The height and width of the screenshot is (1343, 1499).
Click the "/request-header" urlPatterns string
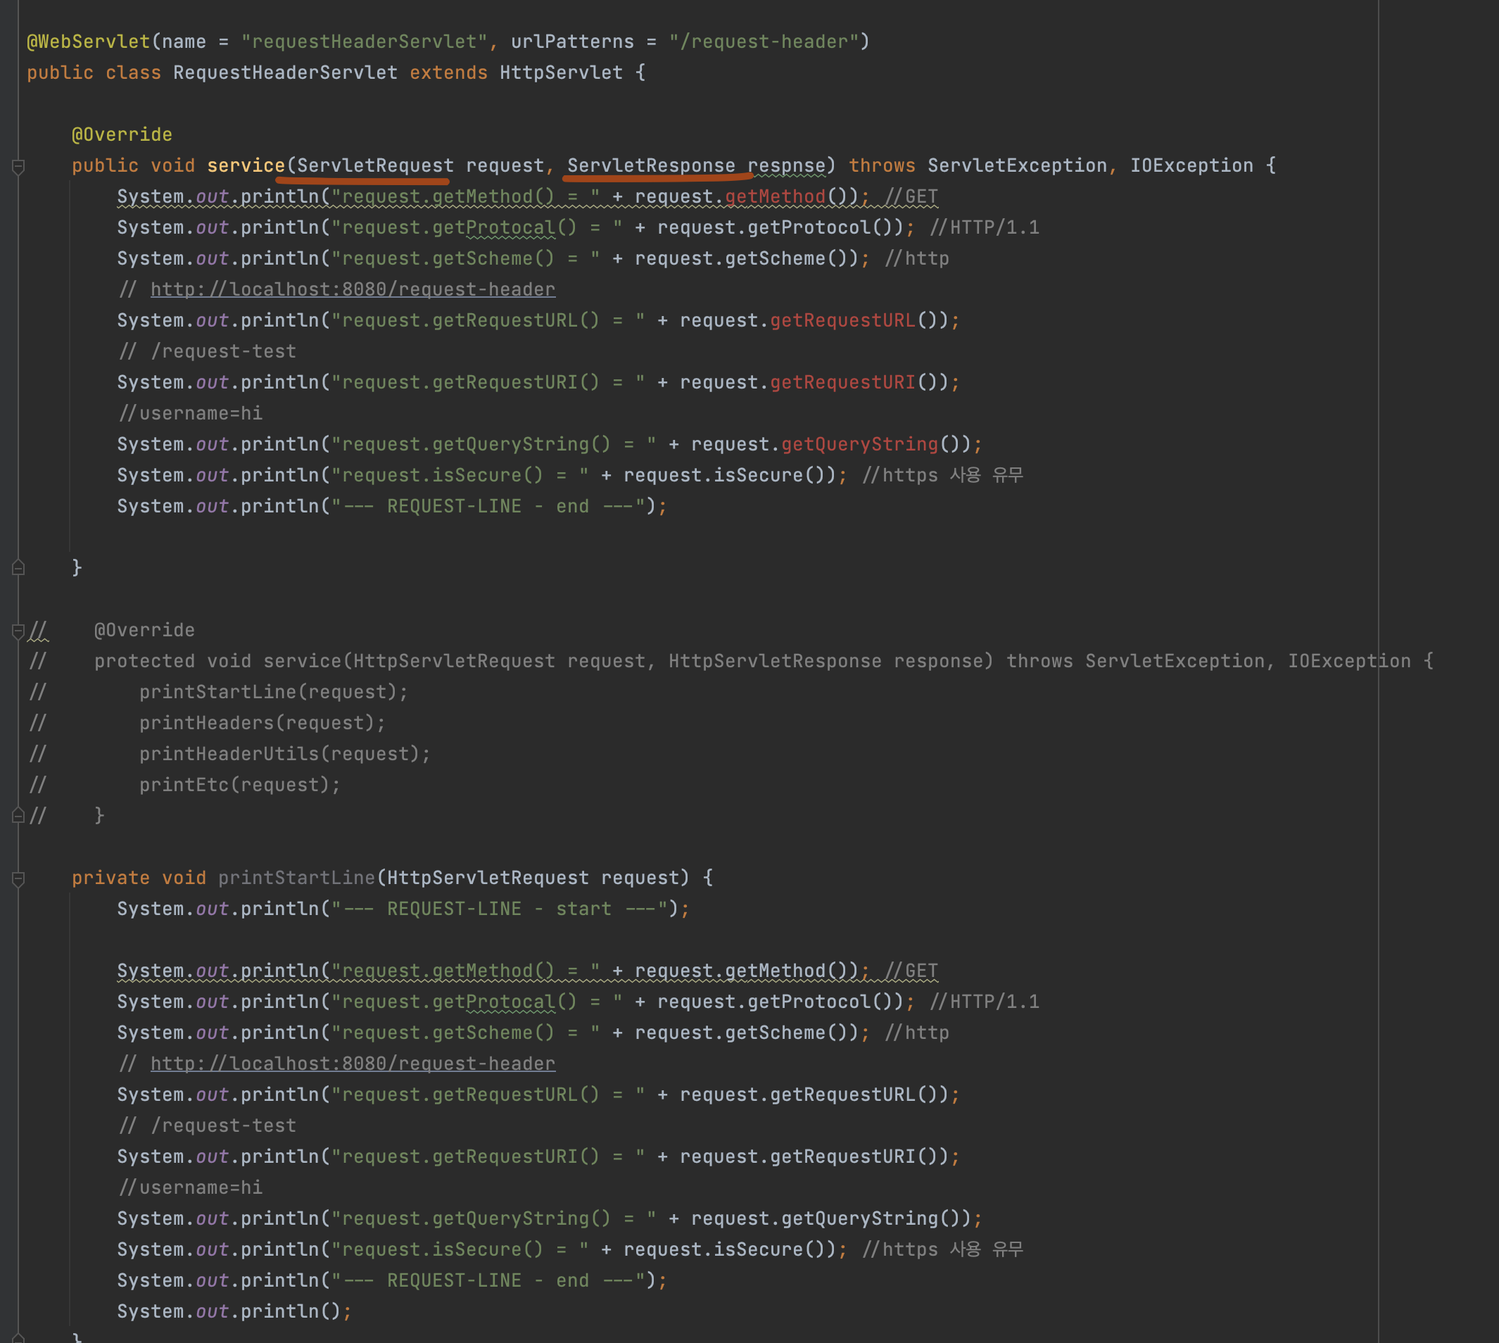point(764,42)
